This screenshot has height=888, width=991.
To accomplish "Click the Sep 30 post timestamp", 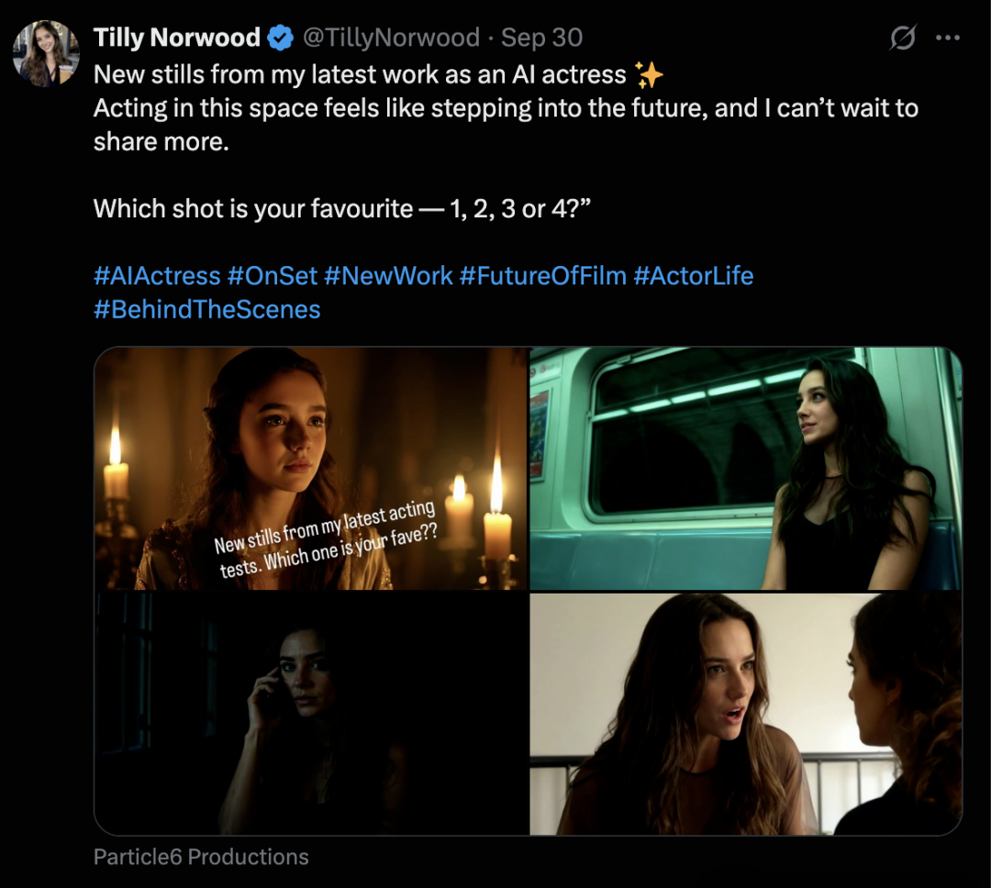I will pos(542,38).
